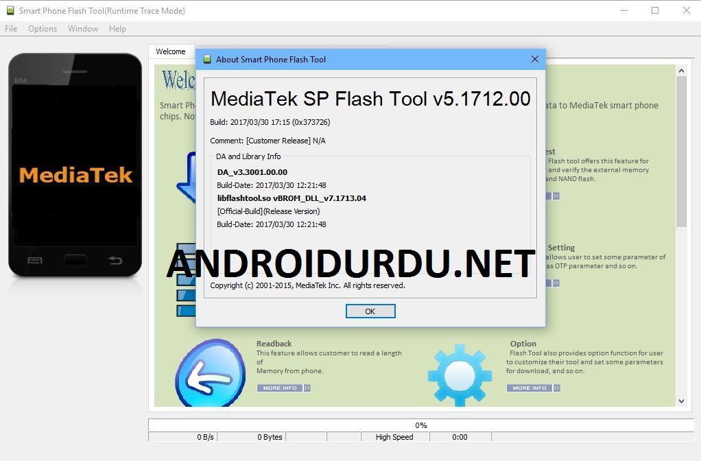This screenshot has width=701, height=461.
Task: Click the Copyright MediaTek Inc. line
Action: [x=307, y=285]
